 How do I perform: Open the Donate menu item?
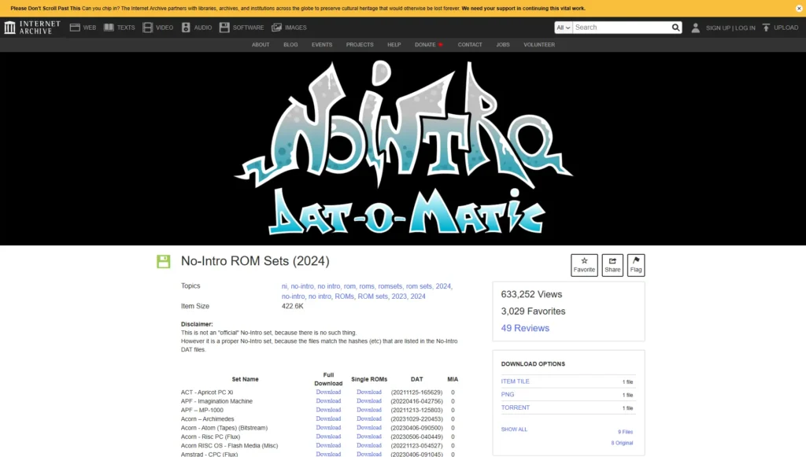coord(429,45)
